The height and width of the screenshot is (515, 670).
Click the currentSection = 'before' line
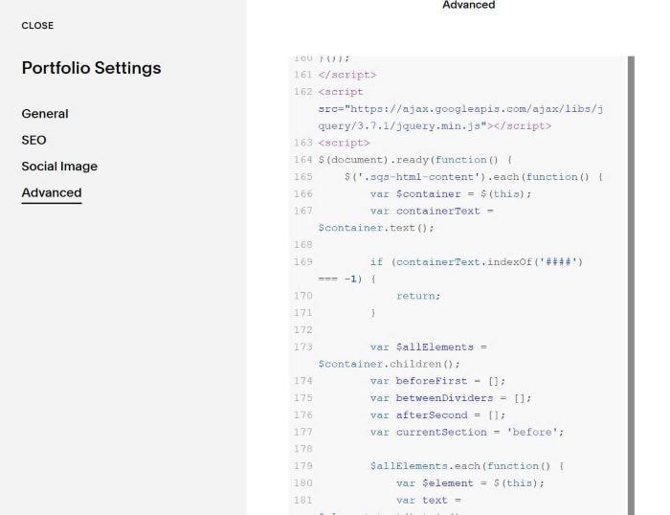[467, 432]
